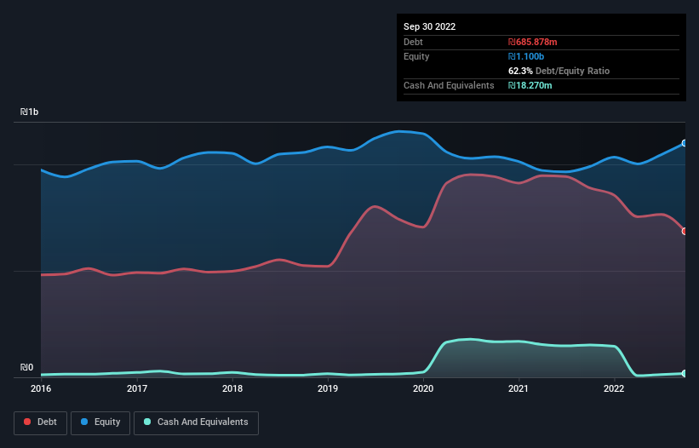Click the ₪1b y-axis label
The image size is (699, 448).
click(x=29, y=112)
